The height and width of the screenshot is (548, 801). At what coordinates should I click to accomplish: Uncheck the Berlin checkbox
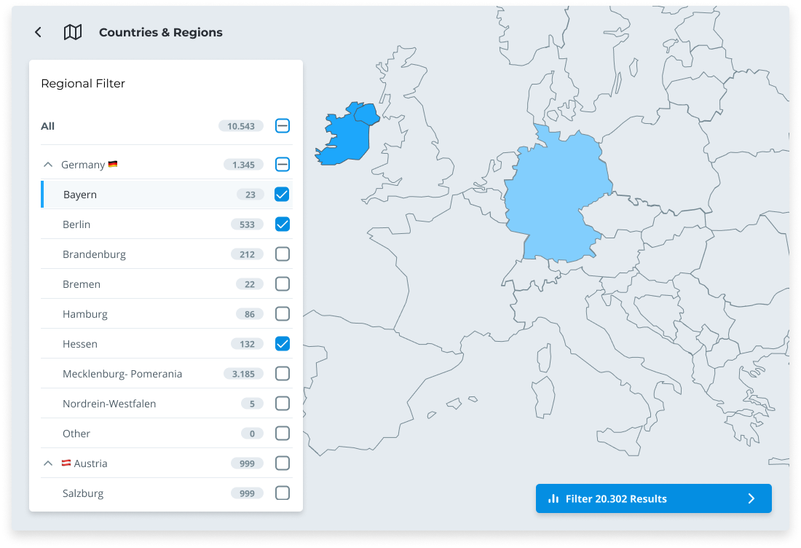tap(282, 224)
